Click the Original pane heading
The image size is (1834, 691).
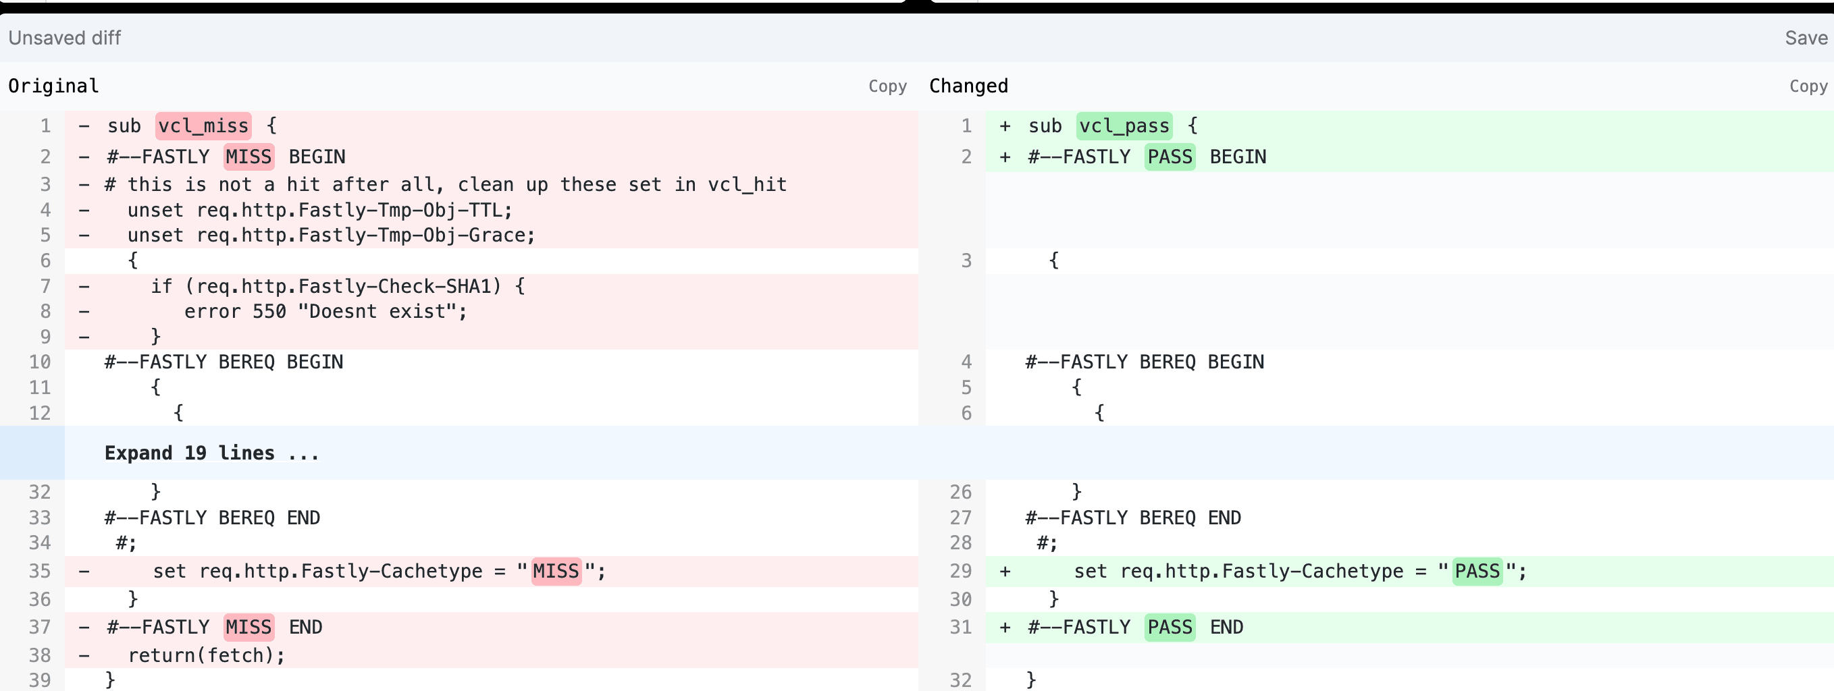pyautogui.click(x=53, y=86)
